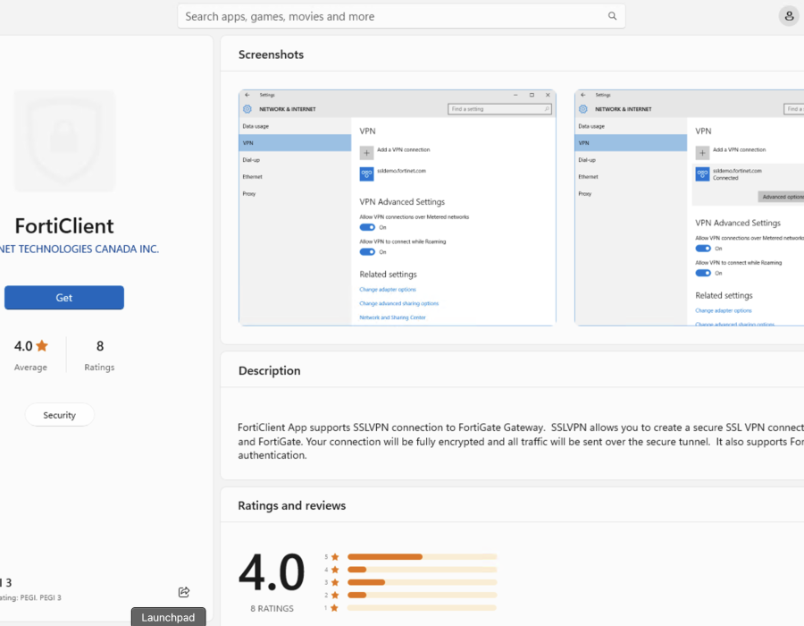Viewport: 804px width, 626px height.
Task: Select the 4 star rating bar
Action: click(x=422, y=570)
